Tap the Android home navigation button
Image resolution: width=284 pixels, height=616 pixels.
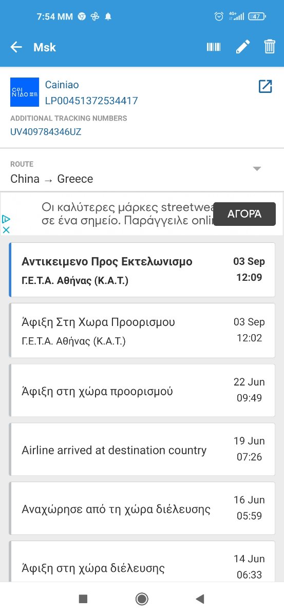pyautogui.click(x=142, y=599)
